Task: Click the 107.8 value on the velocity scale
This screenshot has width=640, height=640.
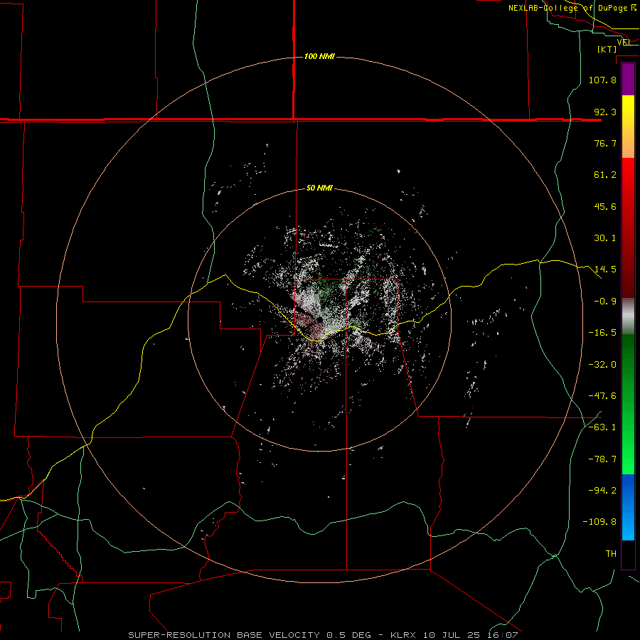Action: click(x=602, y=80)
